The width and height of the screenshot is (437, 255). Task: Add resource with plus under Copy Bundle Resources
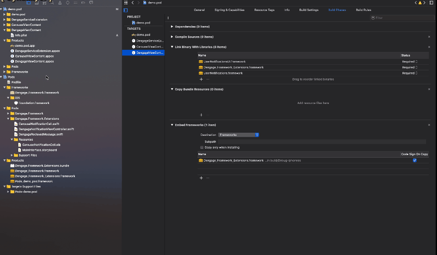point(201,115)
